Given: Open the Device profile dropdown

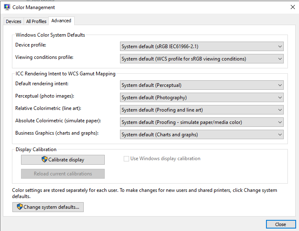Looking at the screenshot, I should 202,47.
